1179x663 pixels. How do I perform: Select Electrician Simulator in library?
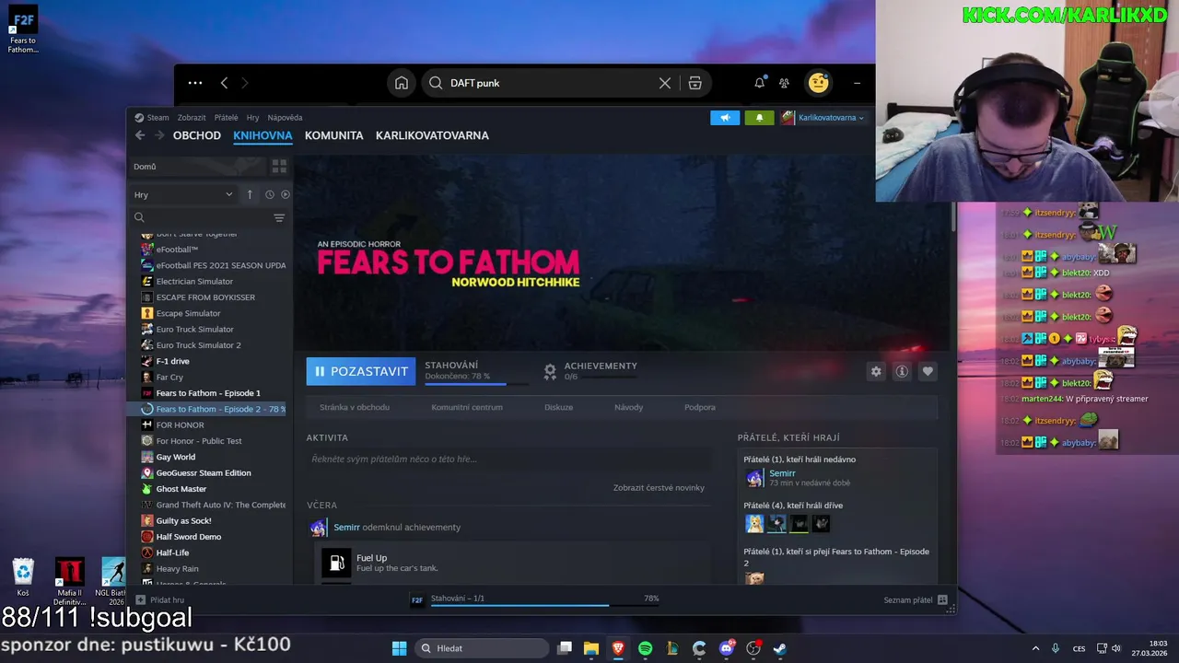[194, 281]
